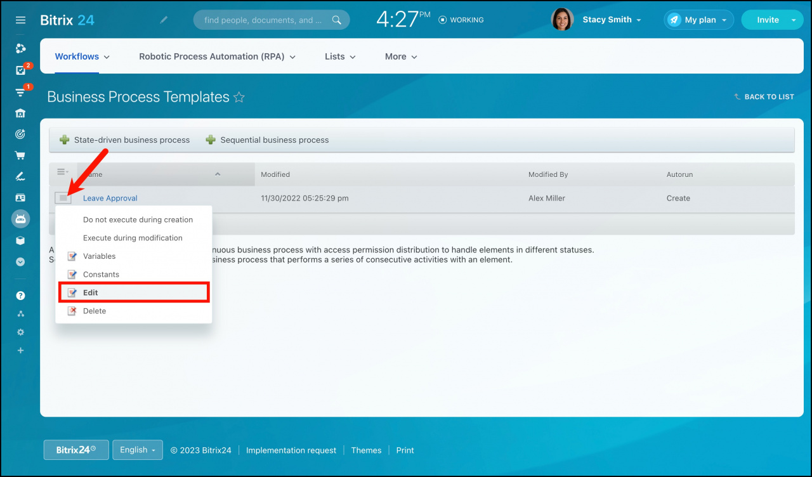Click the Modified column header
This screenshot has height=477, width=812.
pos(275,174)
